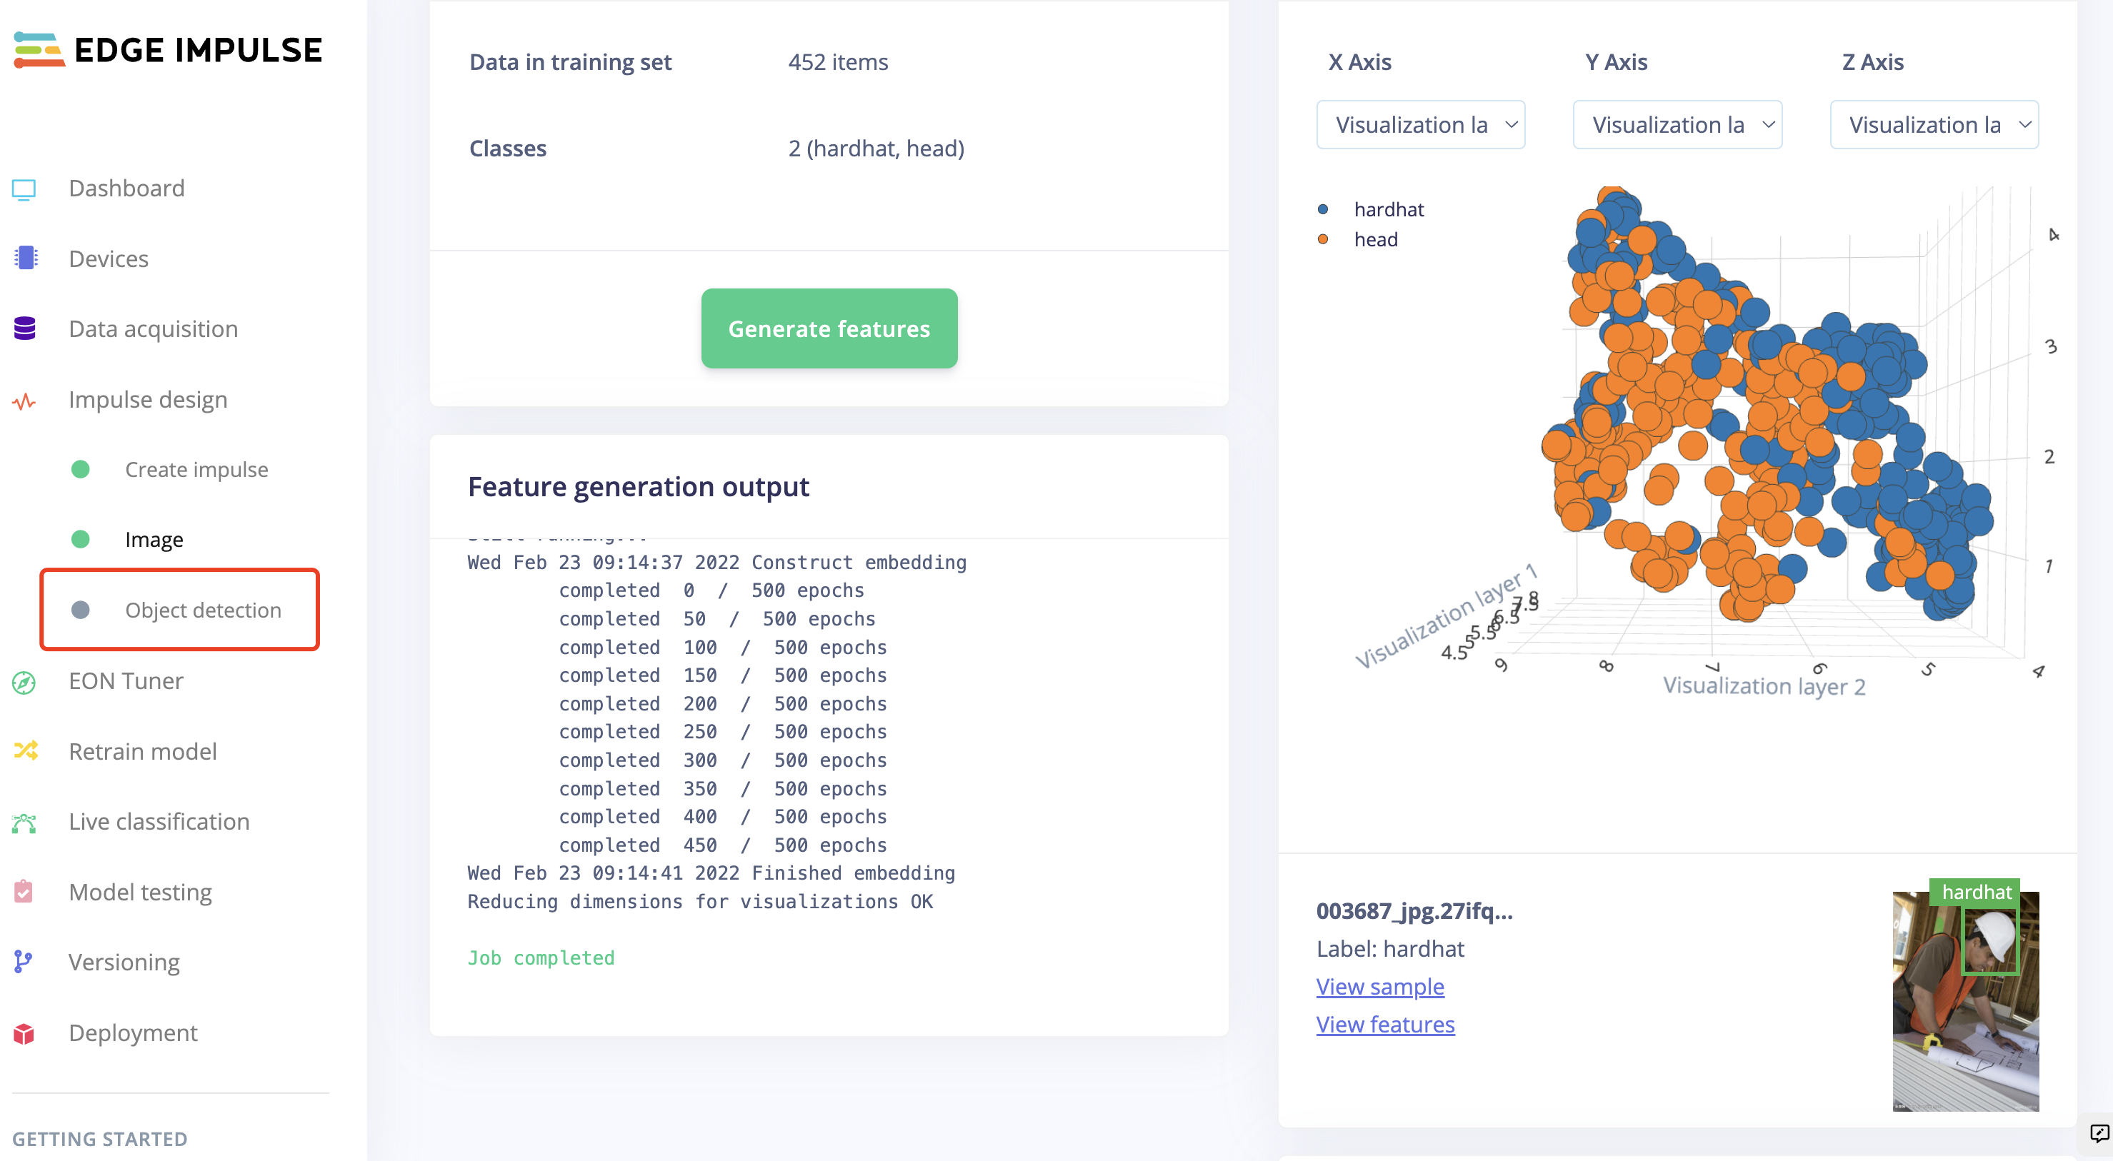This screenshot has width=2113, height=1161.
Task: Open Versioning page
Action: click(x=124, y=962)
